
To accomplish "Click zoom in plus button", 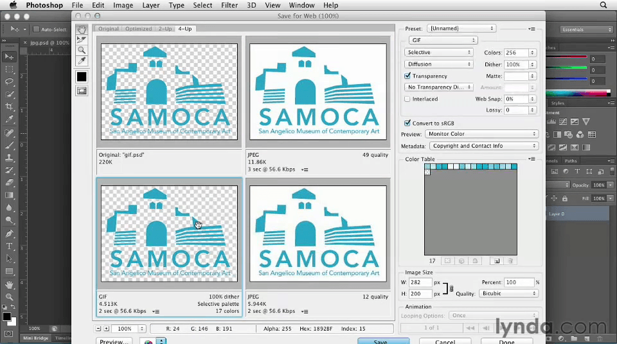I will tap(106, 329).
